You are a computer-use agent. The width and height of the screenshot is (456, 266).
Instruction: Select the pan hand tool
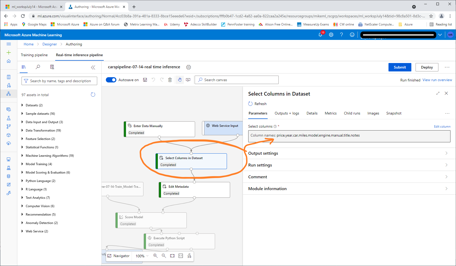[180, 80]
